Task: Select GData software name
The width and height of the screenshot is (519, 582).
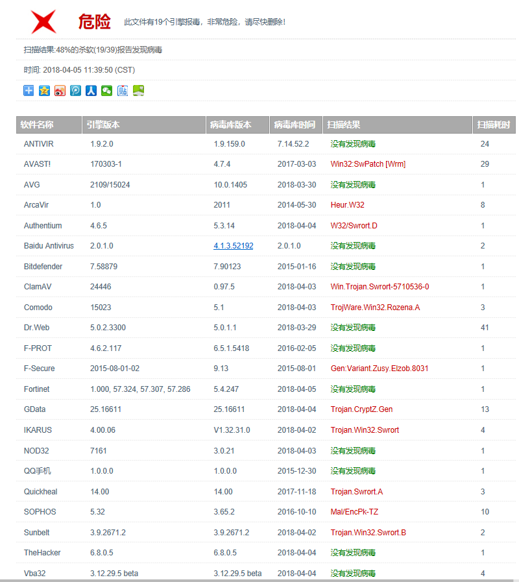Action: click(34, 409)
